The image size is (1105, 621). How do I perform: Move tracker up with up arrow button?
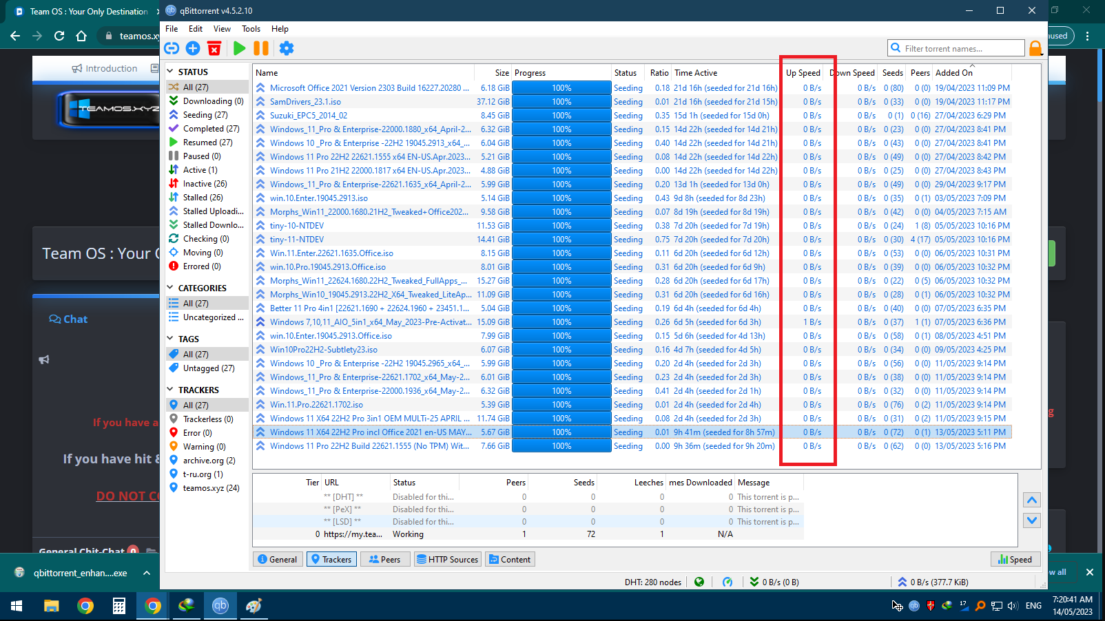1032,500
